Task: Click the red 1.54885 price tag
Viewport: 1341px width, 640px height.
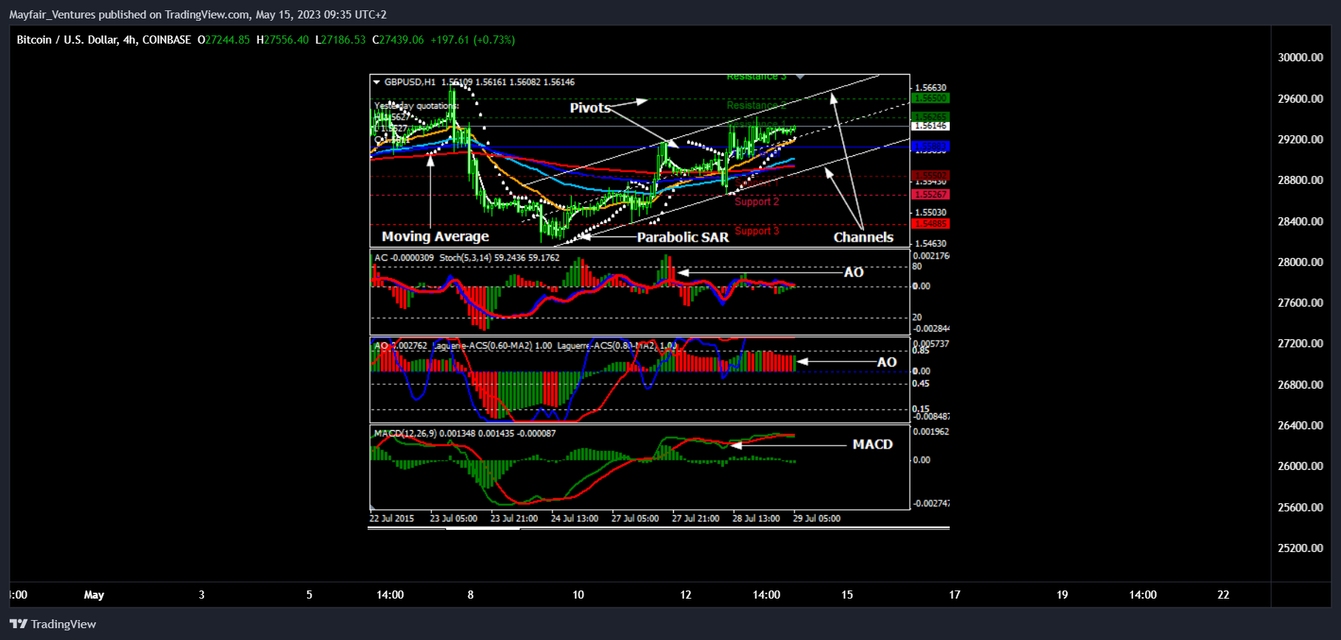Action: (x=931, y=224)
